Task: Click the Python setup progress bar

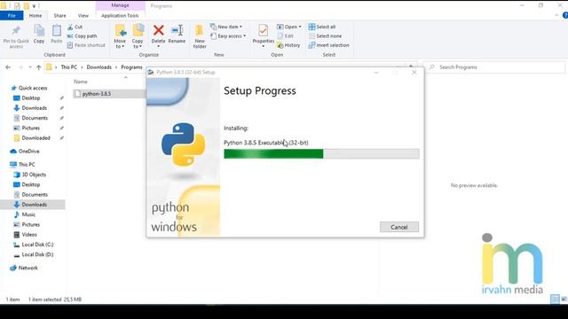Action: point(321,153)
